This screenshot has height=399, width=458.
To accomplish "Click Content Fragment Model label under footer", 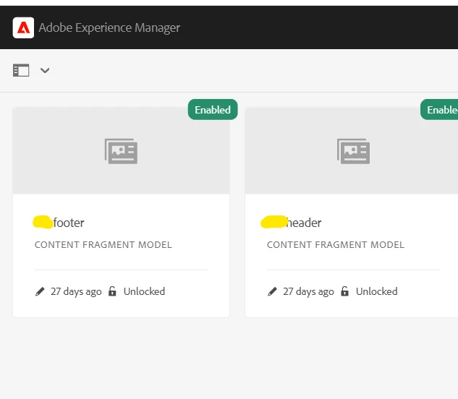I will [x=103, y=244].
